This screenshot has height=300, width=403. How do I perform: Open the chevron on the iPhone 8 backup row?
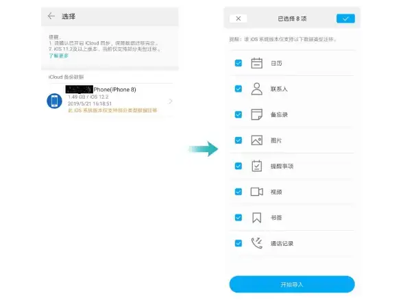[170, 101]
